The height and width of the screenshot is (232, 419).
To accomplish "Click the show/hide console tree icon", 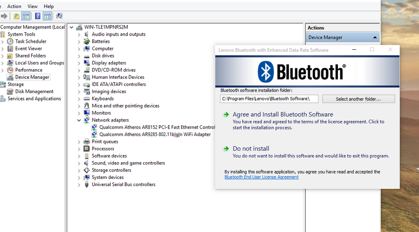I will click(x=26, y=16).
